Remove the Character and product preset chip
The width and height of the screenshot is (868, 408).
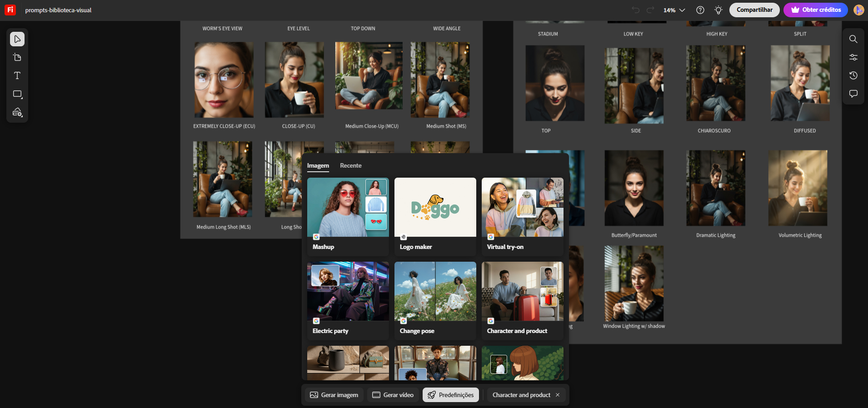[x=558, y=395]
